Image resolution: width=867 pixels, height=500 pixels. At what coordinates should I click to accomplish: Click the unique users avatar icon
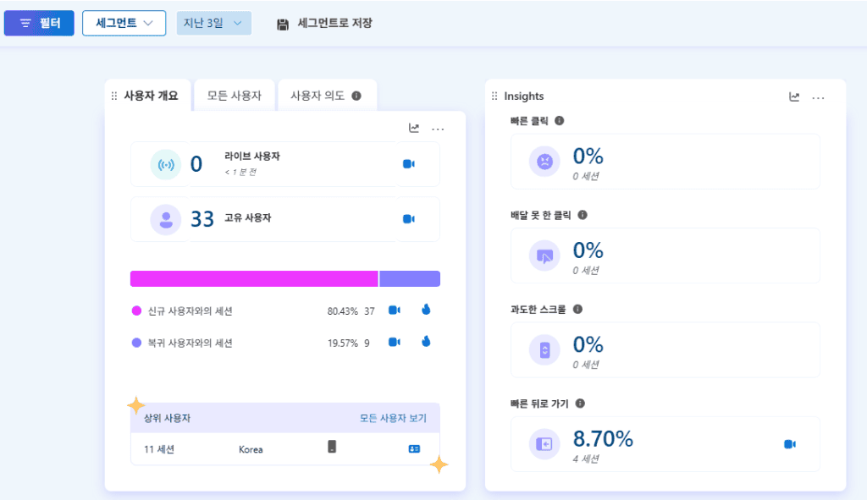[166, 219]
